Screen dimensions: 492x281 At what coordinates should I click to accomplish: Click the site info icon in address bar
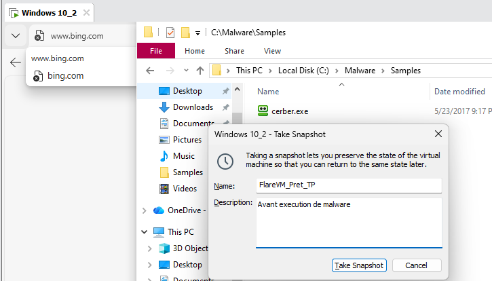tap(39, 36)
